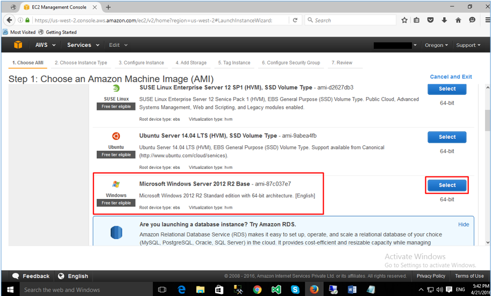The image size is (491, 296).
Task: Select the SUSE Linux Enterprise Server AMI
Action: click(447, 88)
